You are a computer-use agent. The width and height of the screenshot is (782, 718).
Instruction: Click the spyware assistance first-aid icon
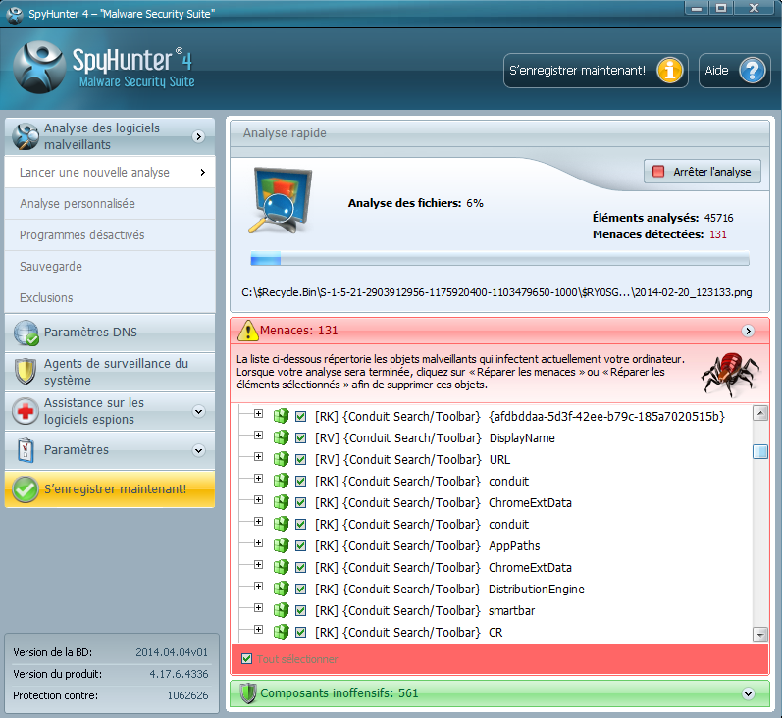click(x=26, y=411)
